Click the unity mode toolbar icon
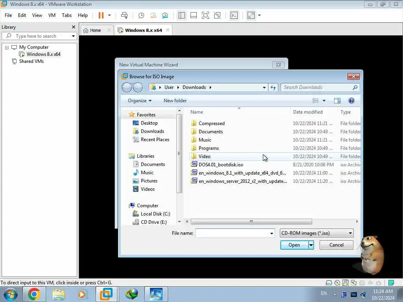 click(x=217, y=15)
